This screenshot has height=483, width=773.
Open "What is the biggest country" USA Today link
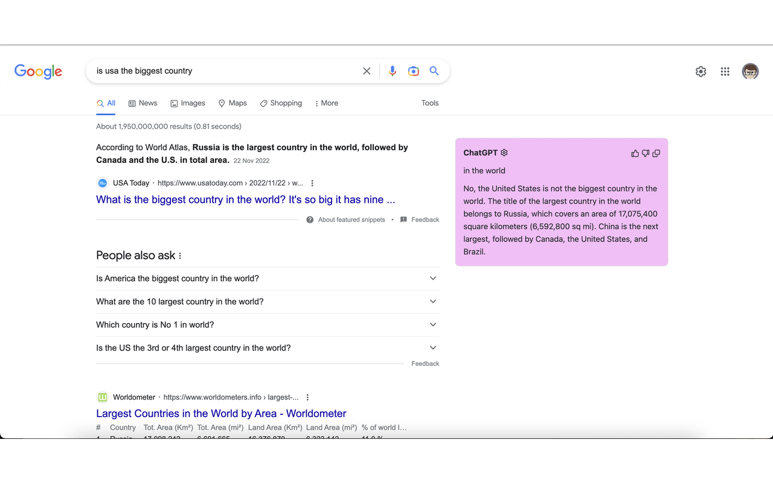tap(245, 200)
